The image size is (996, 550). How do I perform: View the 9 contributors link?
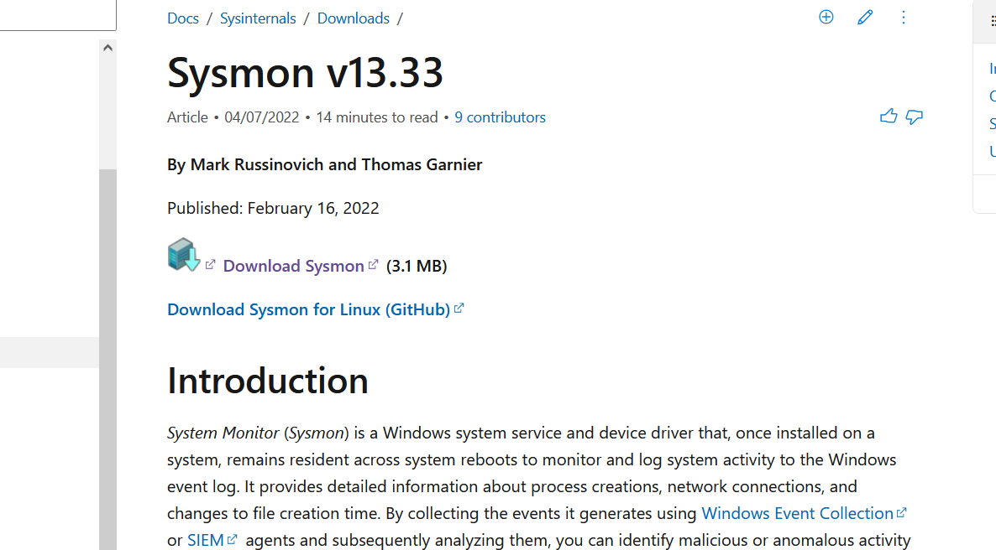click(x=501, y=117)
